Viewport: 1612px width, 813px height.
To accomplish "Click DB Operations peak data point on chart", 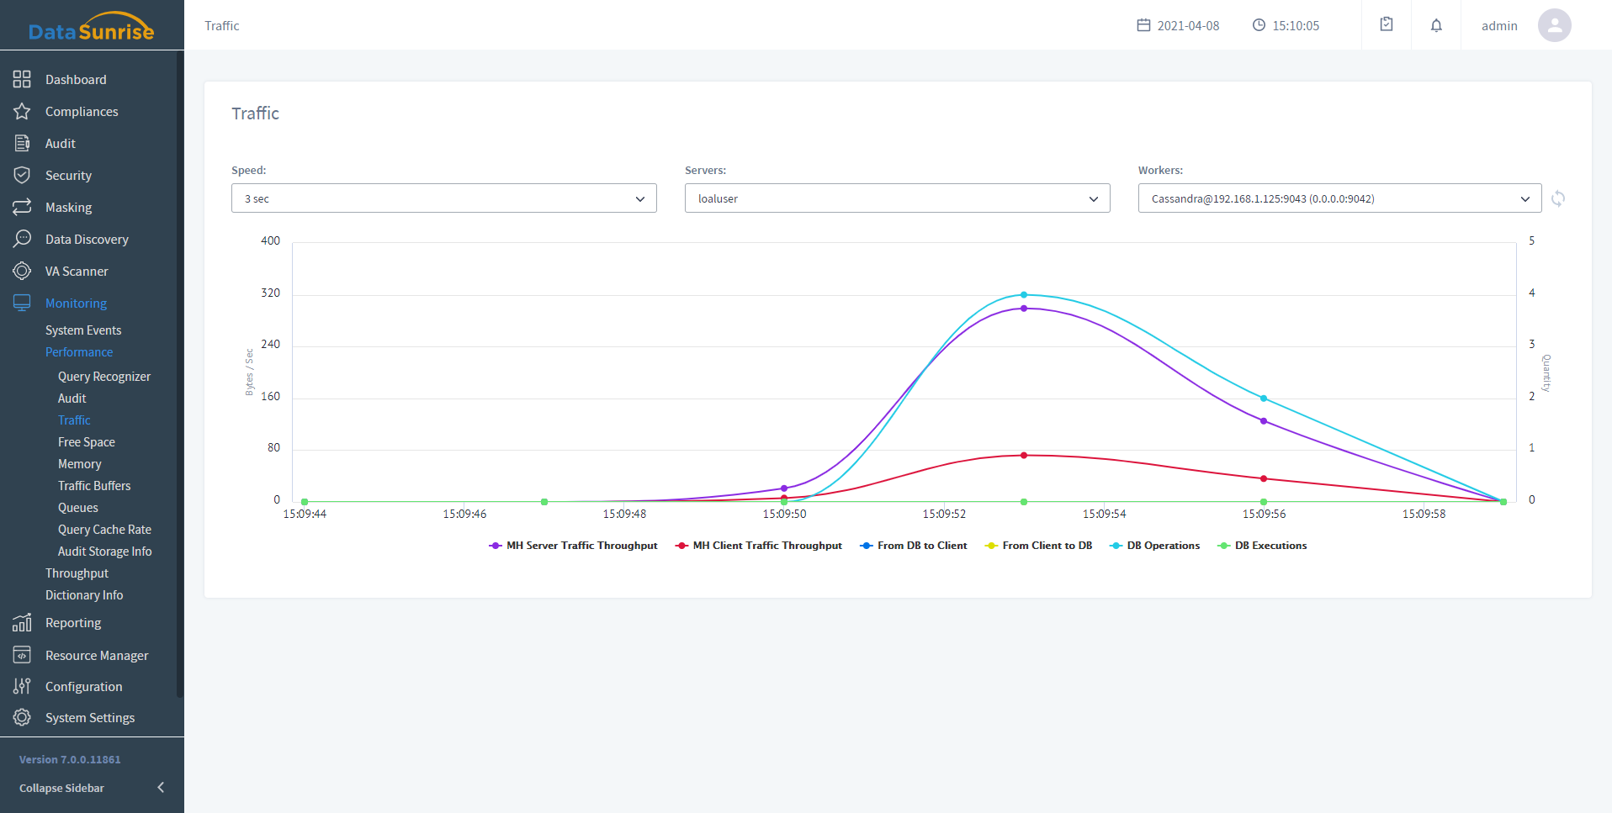I will 1024,295.
